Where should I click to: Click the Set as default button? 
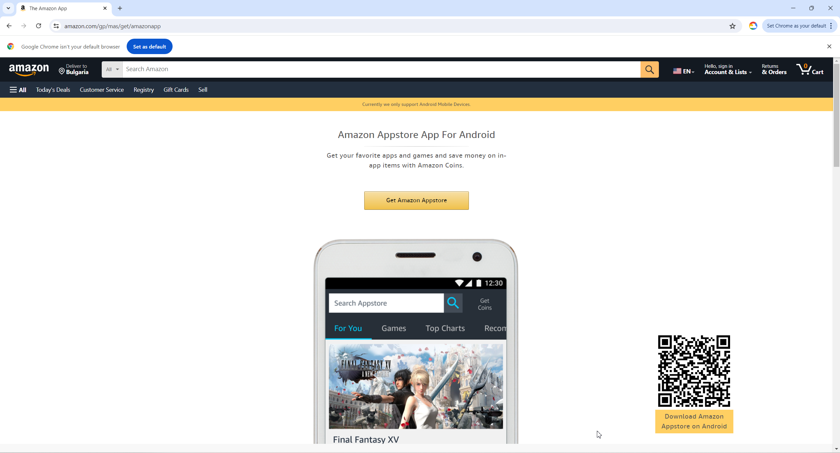tap(149, 47)
